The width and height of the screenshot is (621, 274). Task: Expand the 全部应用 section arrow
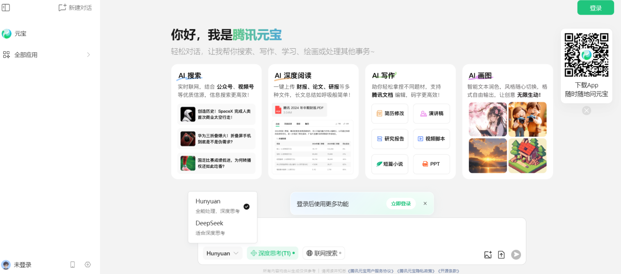[88, 54]
